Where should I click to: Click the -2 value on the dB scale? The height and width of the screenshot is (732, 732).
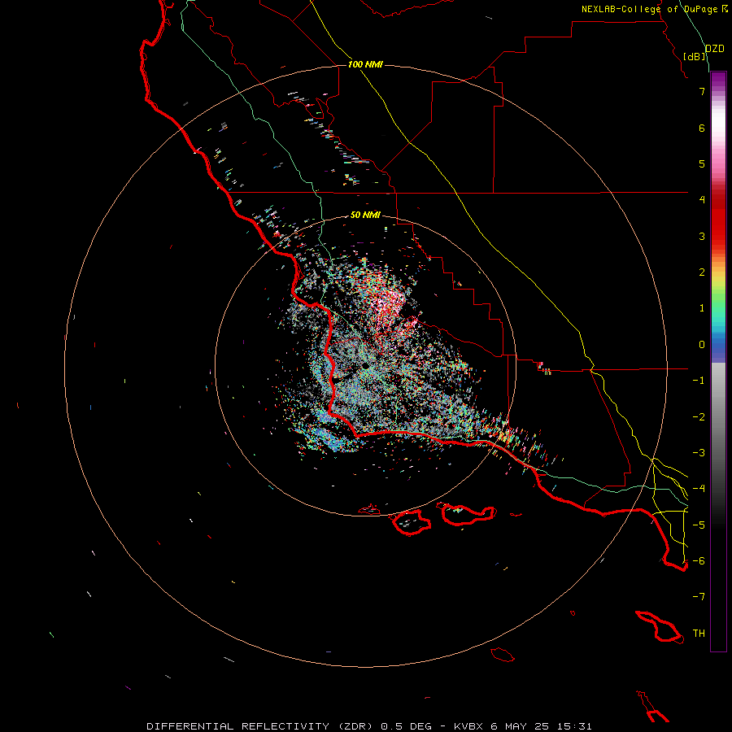(x=699, y=417)
